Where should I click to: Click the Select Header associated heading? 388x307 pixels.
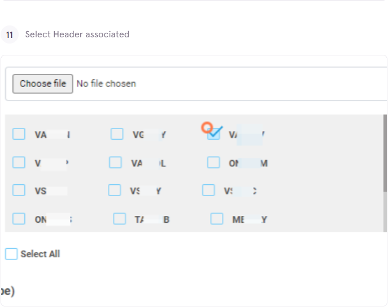(77, 34)
